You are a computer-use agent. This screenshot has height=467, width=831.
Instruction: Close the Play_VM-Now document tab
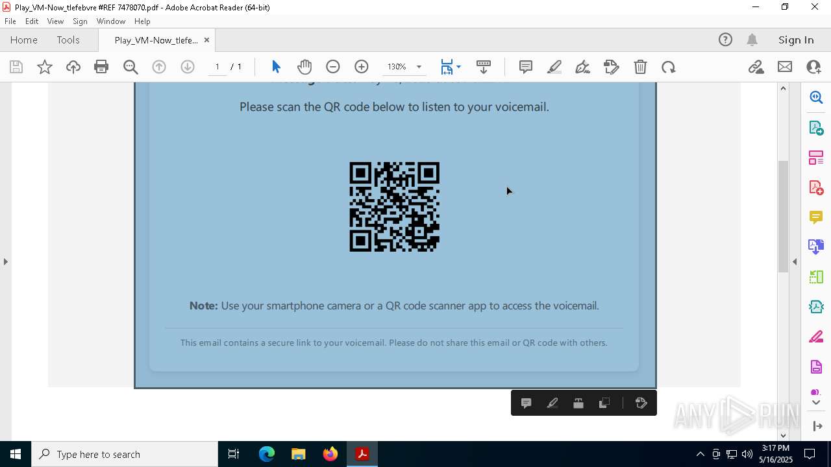206,40
